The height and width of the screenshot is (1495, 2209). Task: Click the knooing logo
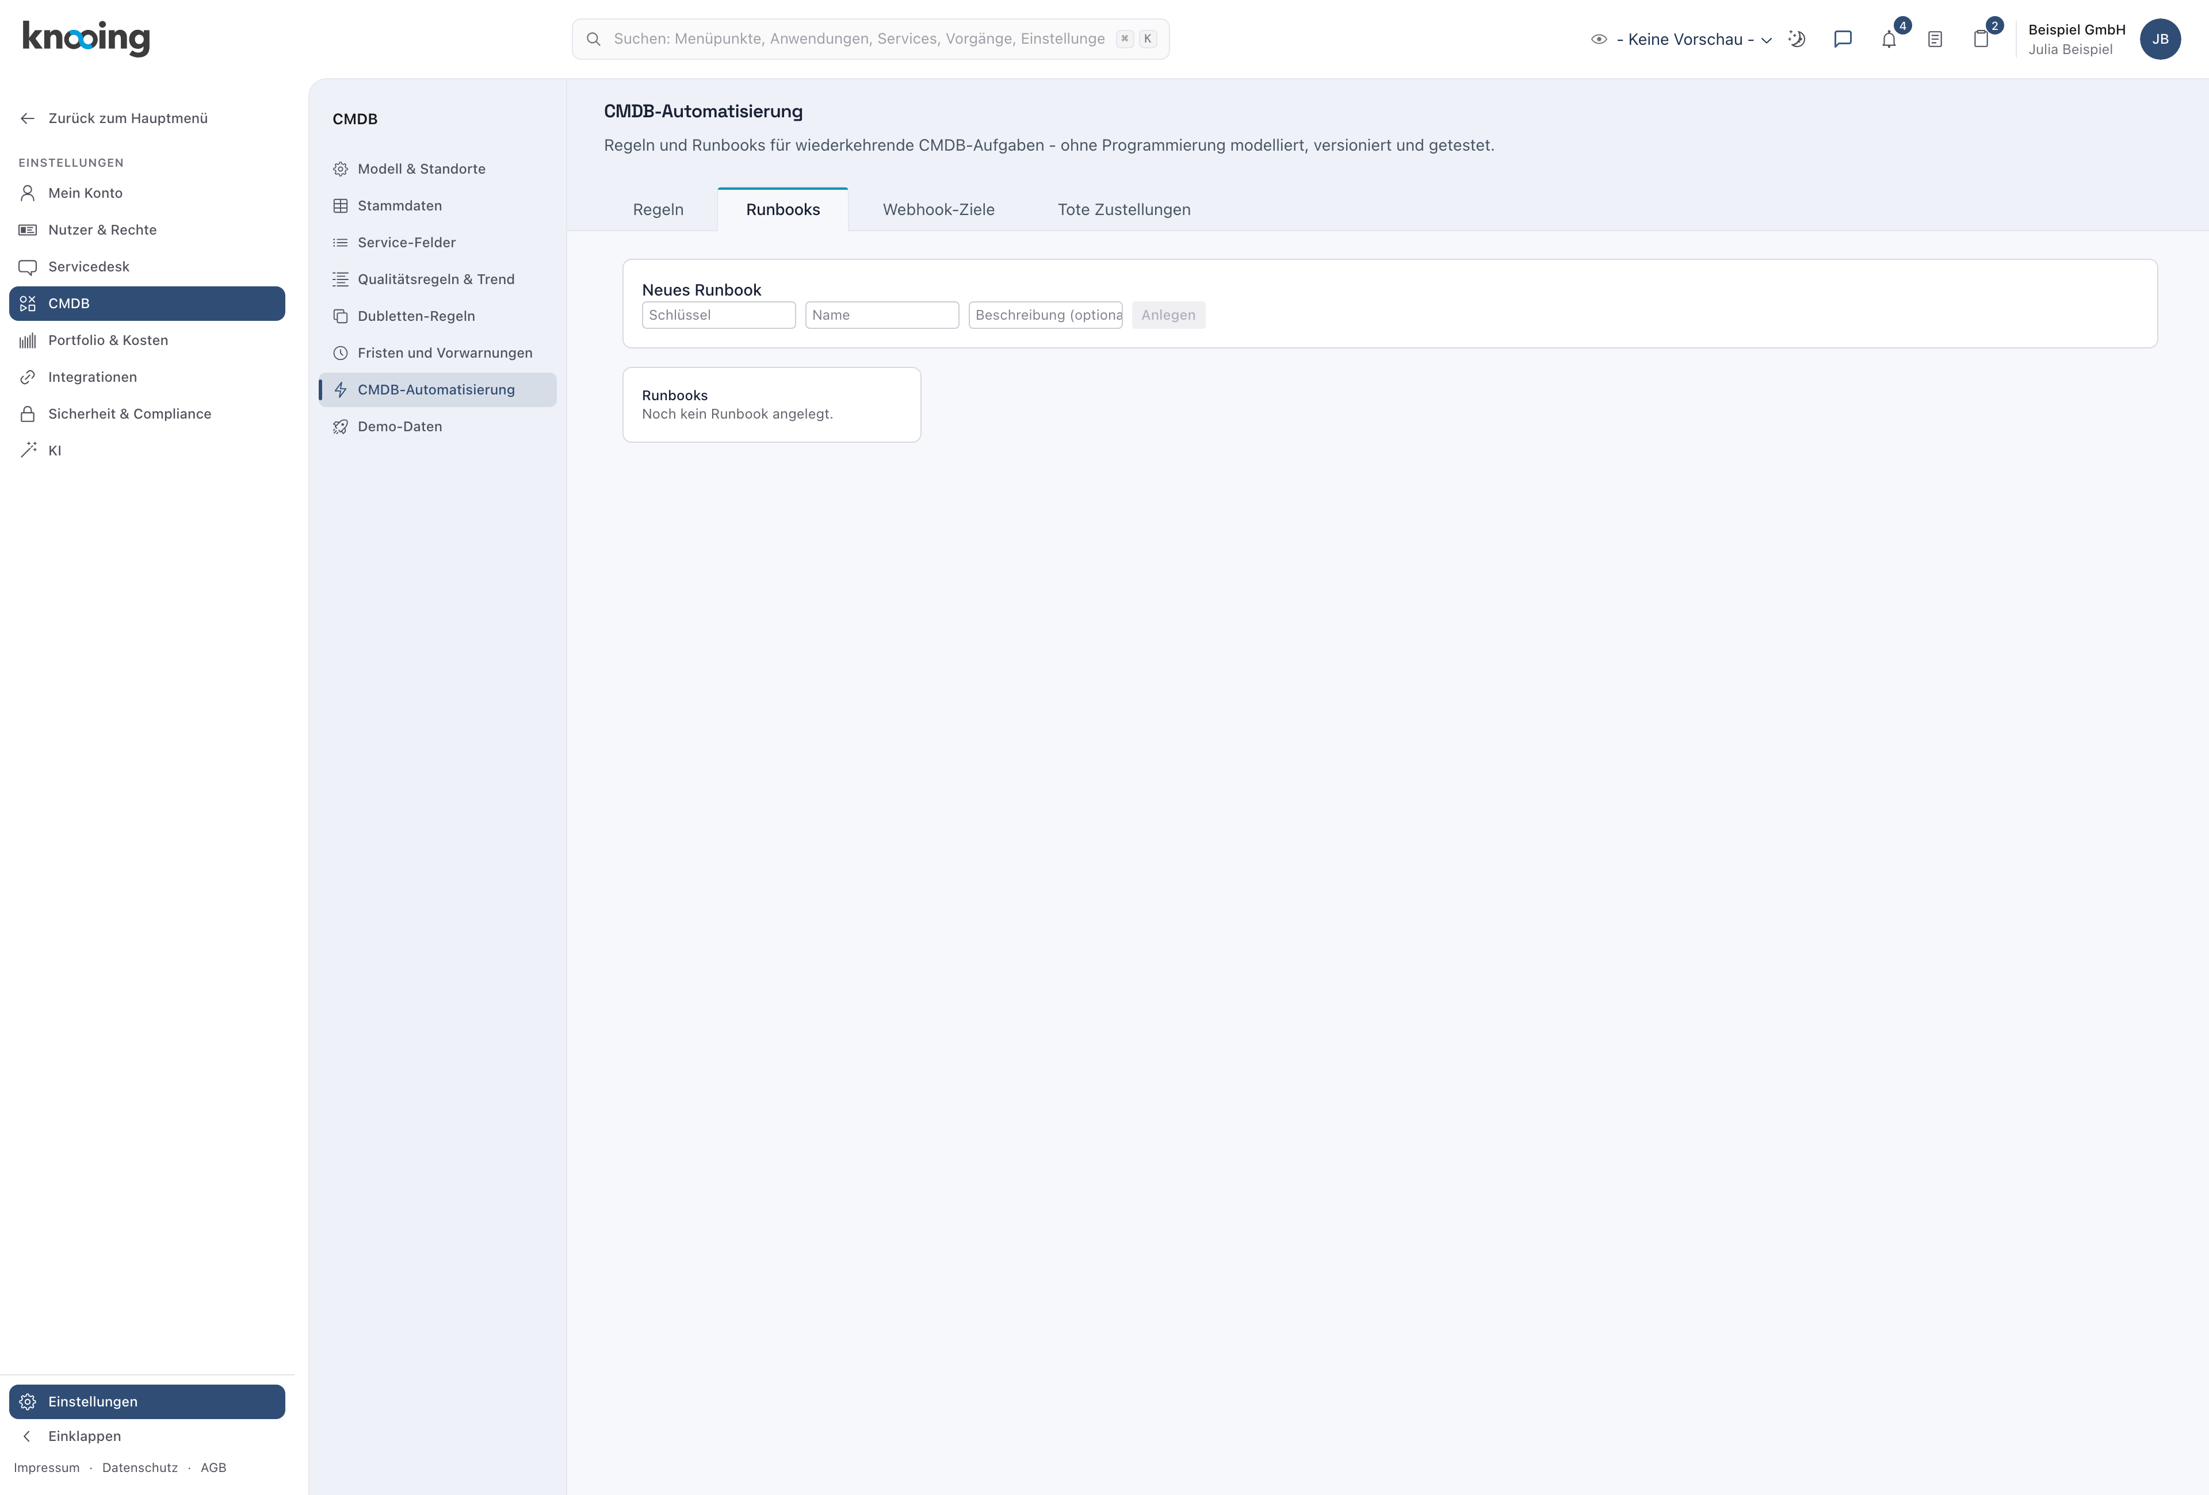(x=86, y=38)
